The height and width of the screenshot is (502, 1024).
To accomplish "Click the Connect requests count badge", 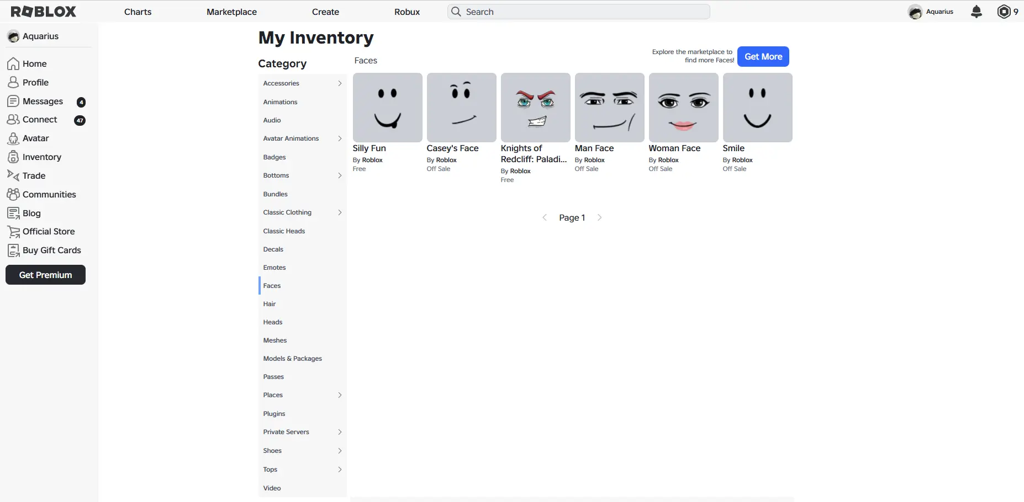I will pos(80,120).
